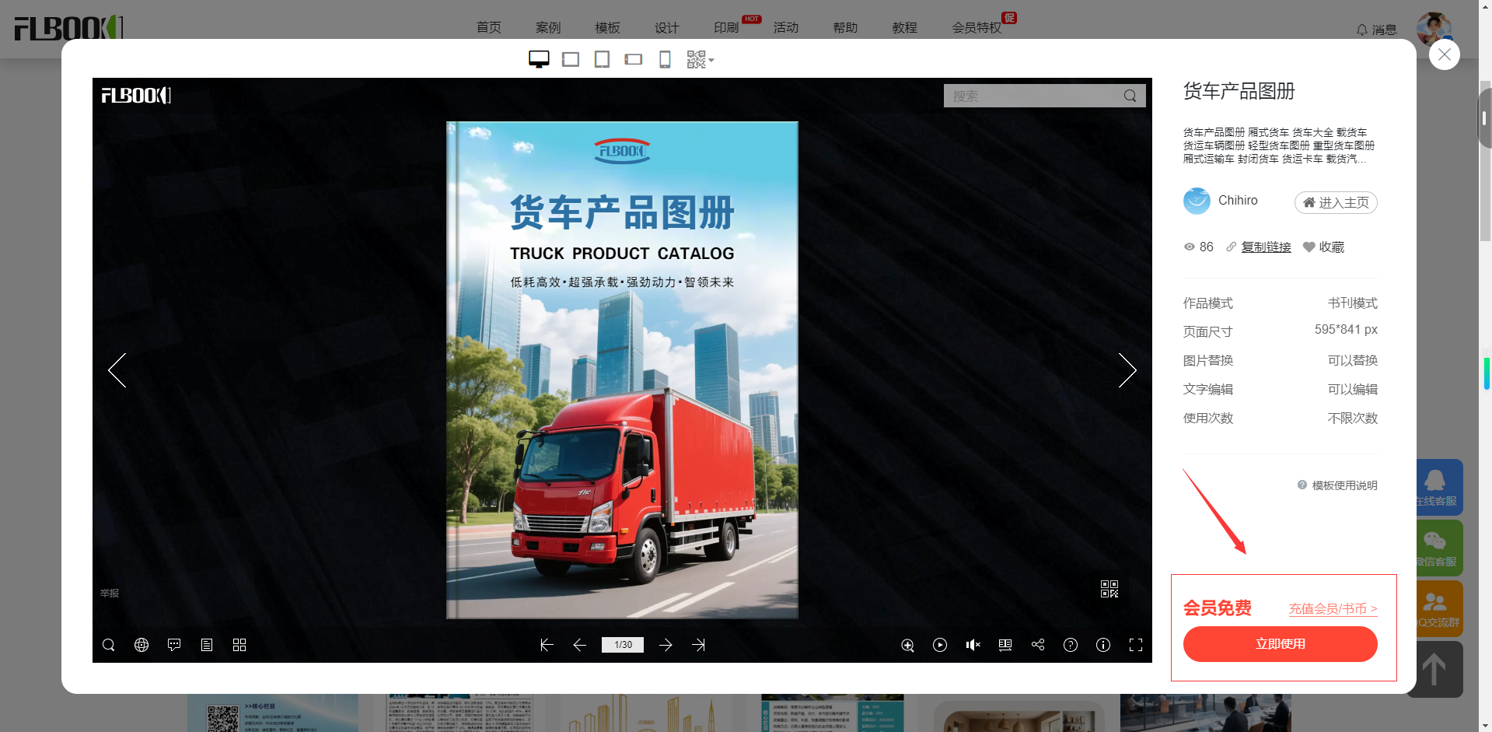Click the zoom-in magnifier icon
This screenshot has height=732, width=1492.
click(907, 645)
